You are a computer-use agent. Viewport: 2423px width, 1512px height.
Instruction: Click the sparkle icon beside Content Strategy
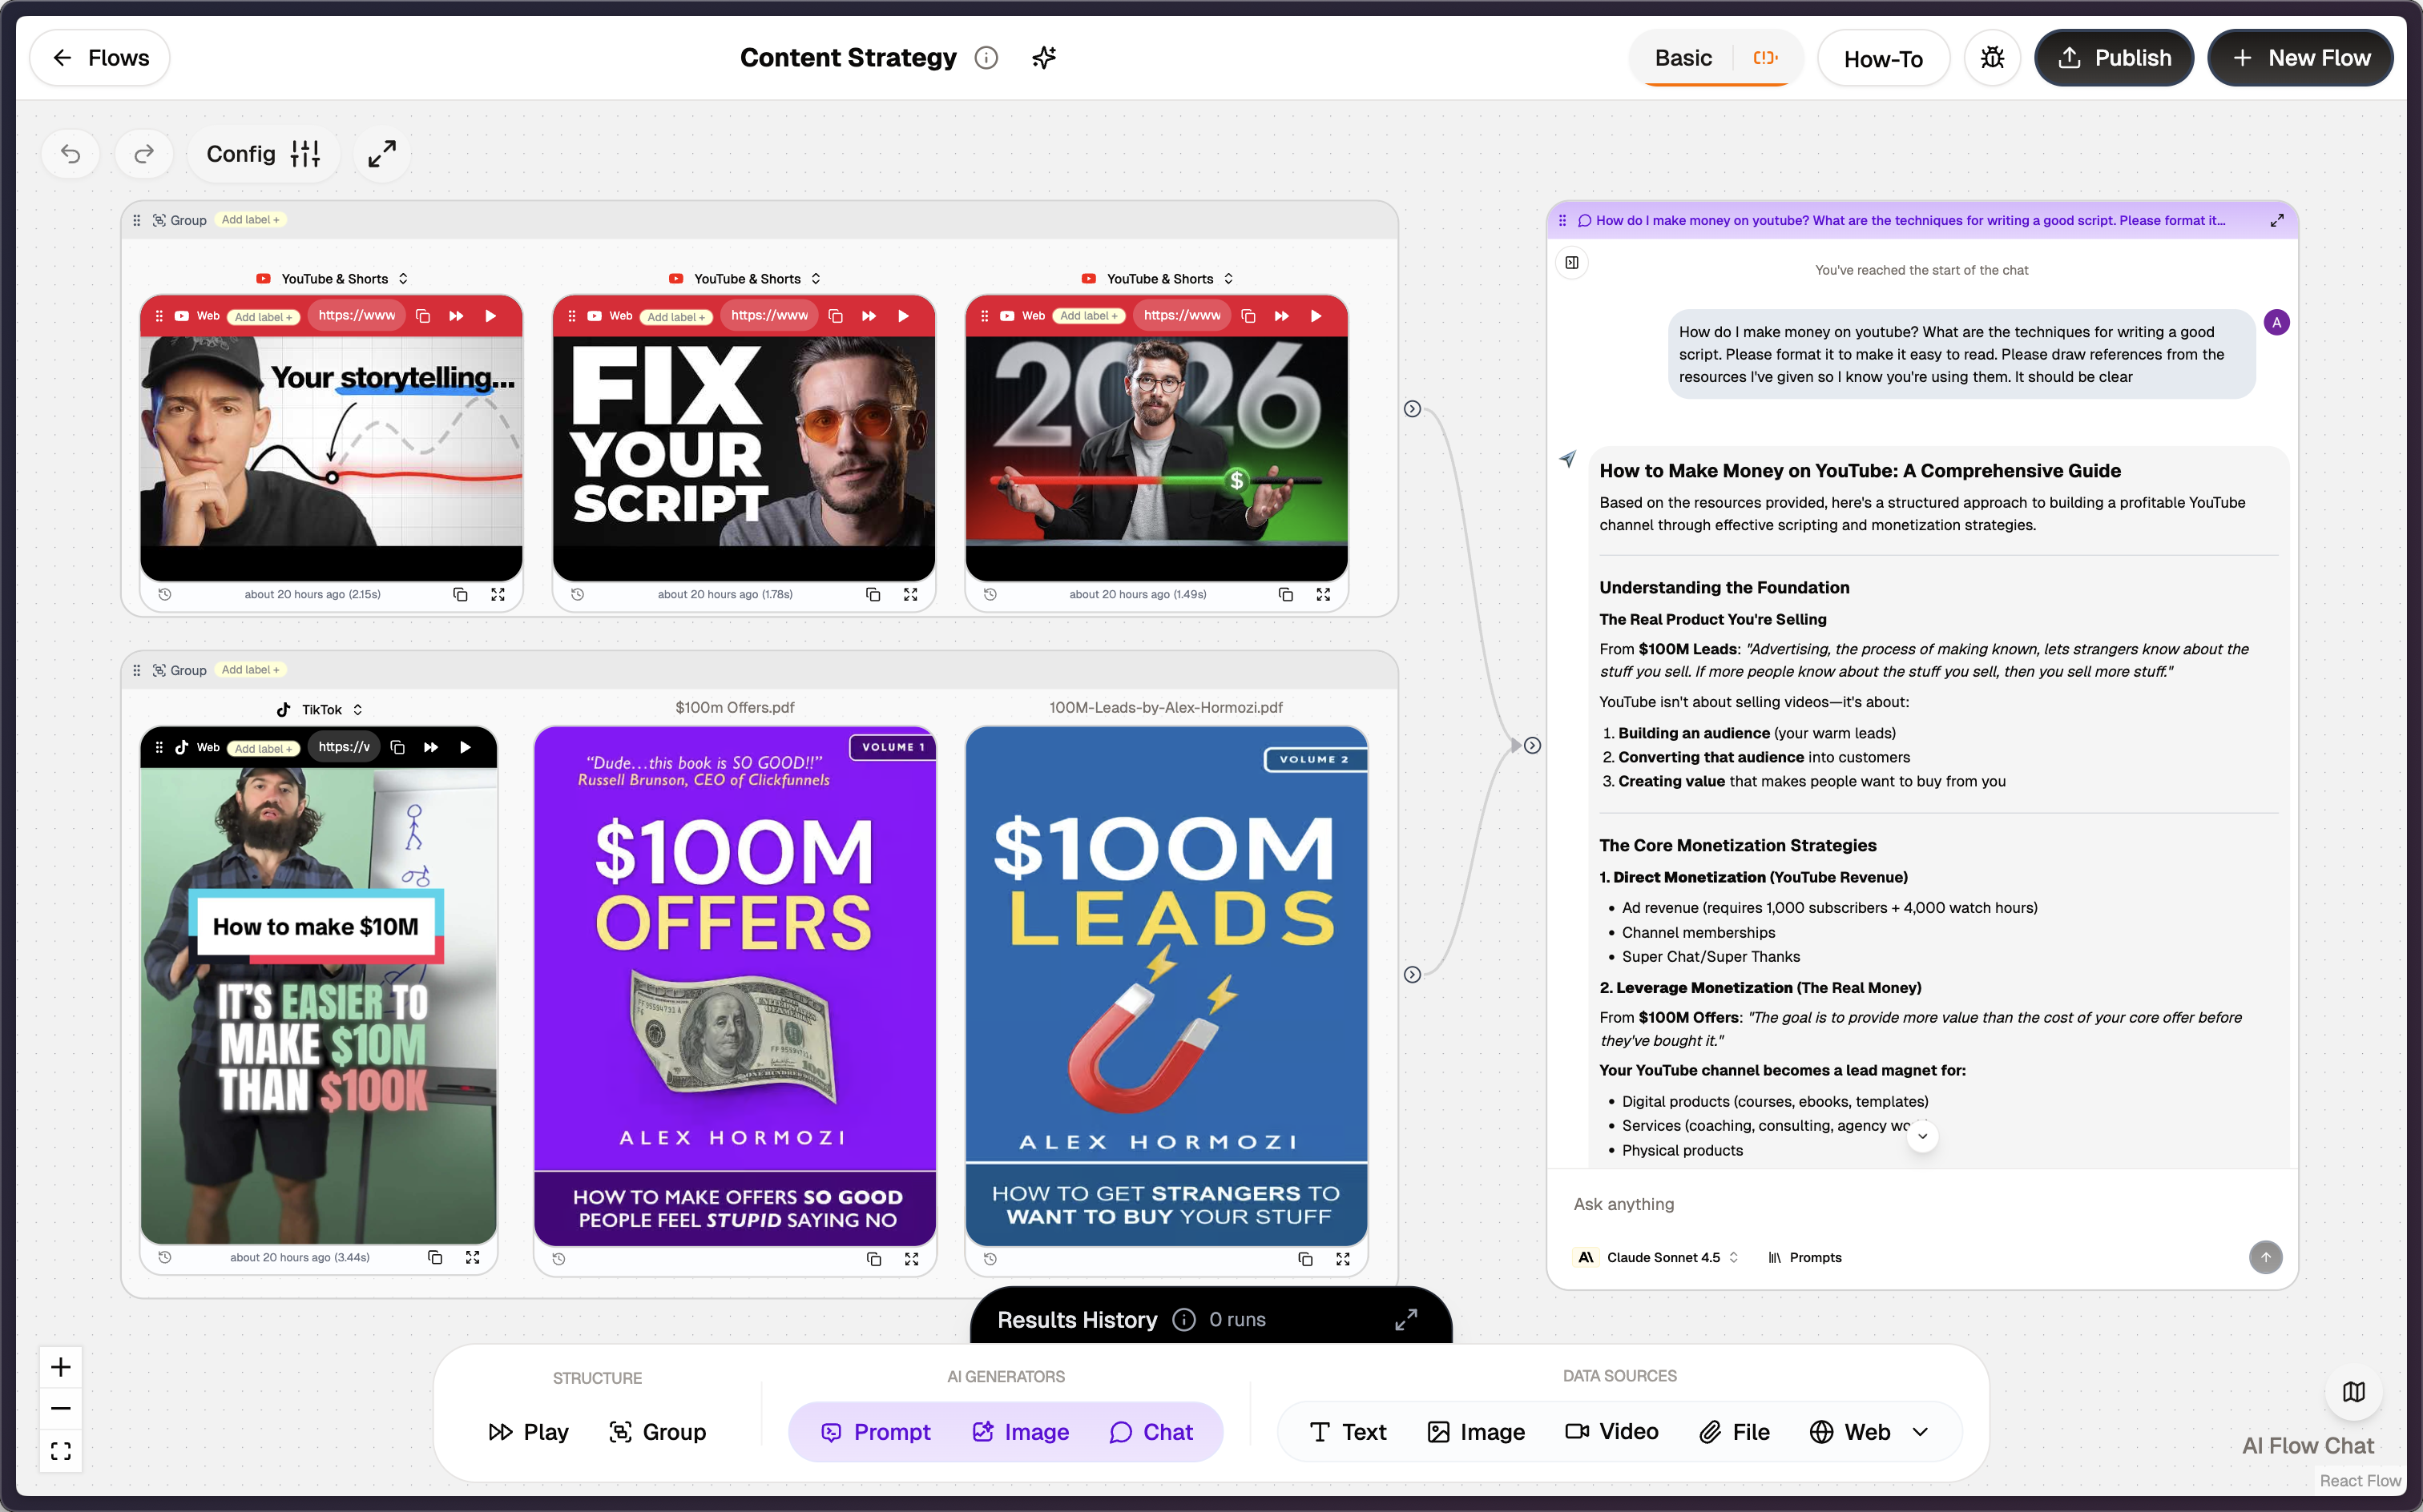click(1042, 57)
